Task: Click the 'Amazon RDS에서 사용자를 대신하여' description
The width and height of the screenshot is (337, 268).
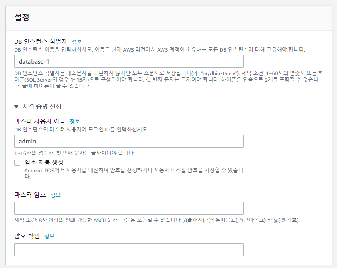Action: 134,174
